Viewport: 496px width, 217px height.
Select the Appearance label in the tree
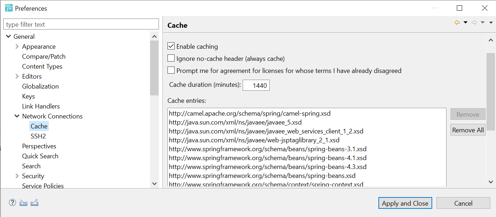[39, 47]
